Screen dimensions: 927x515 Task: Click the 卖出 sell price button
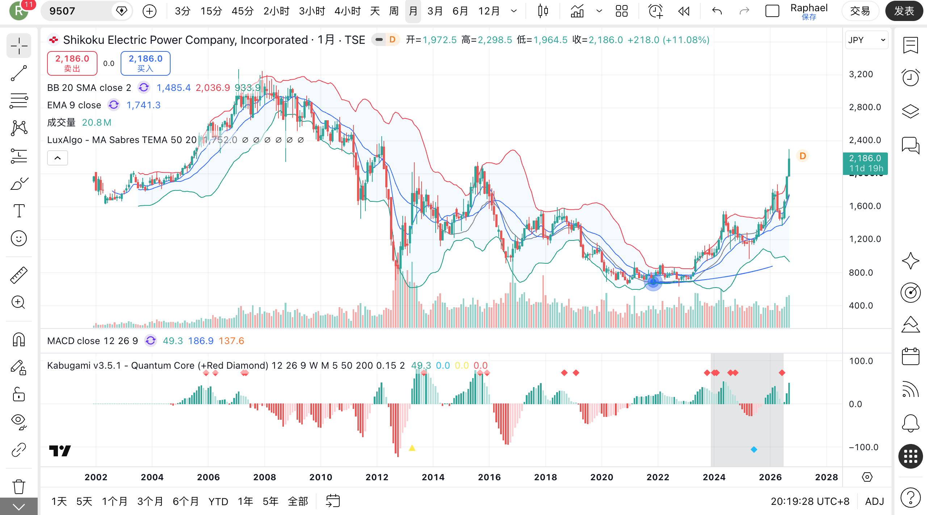[72, 63]
